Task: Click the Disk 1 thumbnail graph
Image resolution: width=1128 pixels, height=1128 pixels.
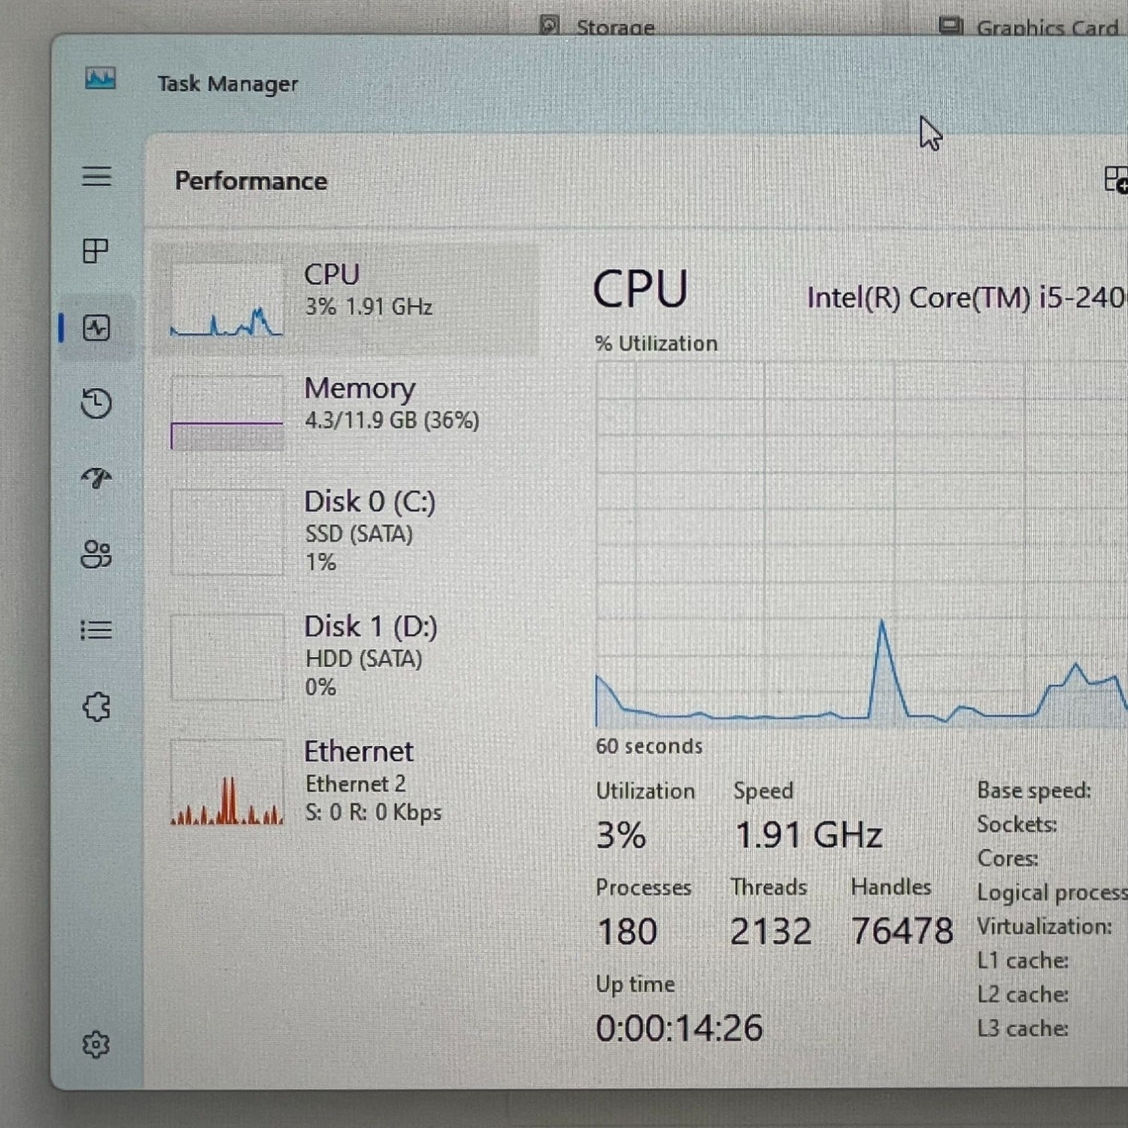Action: tap(226, 657)
